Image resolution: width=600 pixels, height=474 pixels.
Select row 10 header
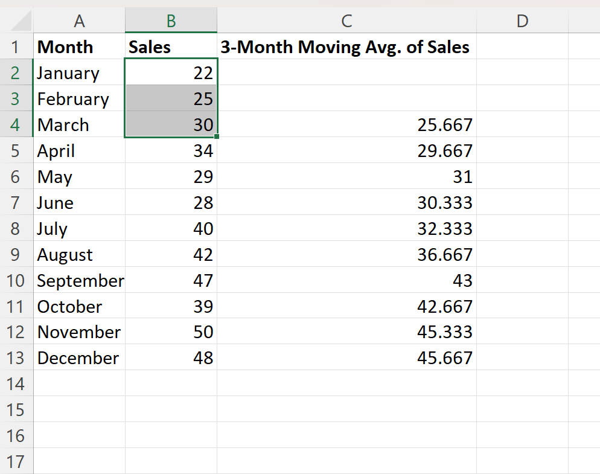coord(15,280)
